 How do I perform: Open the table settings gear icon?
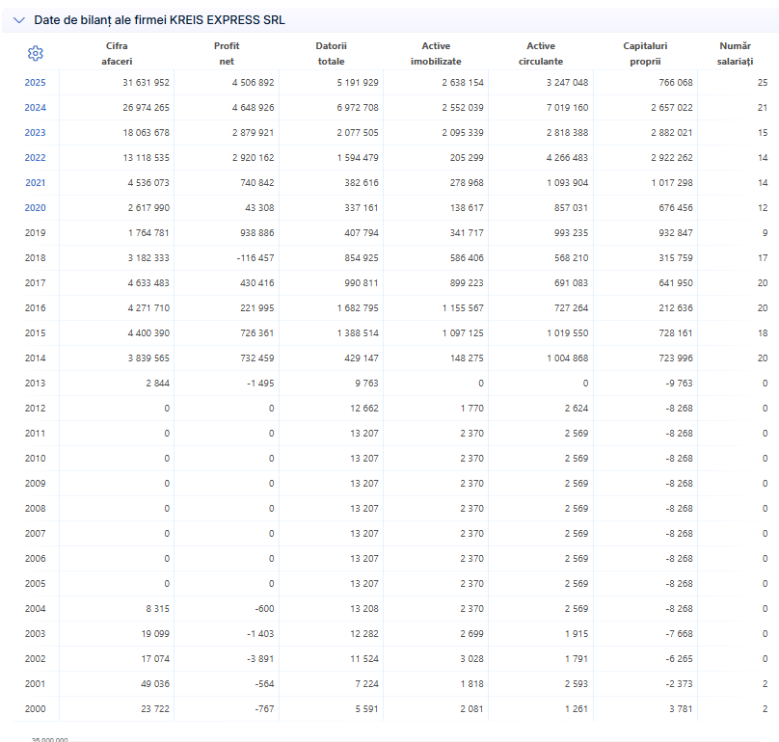click(x=36, y=53)
